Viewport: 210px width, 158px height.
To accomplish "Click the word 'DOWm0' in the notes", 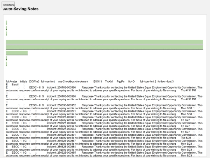I will (34, 82).
